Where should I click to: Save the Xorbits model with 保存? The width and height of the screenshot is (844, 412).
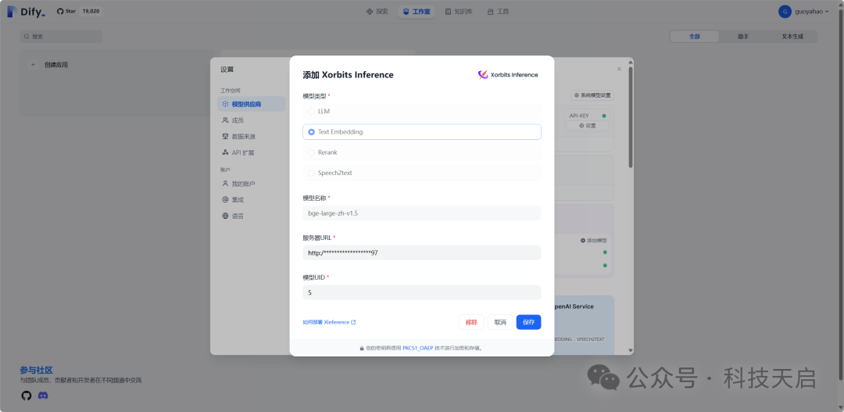(528, 322)
